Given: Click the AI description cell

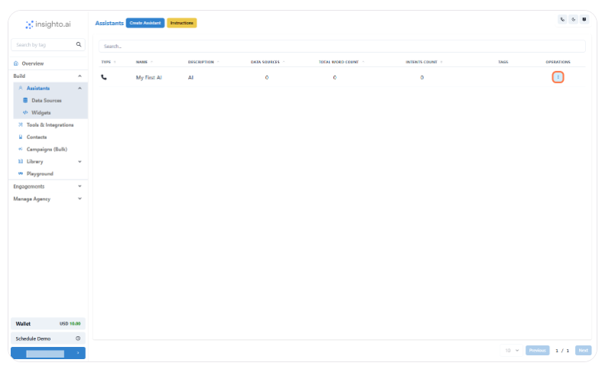Looking at the screenshot, I should [190, 77].
